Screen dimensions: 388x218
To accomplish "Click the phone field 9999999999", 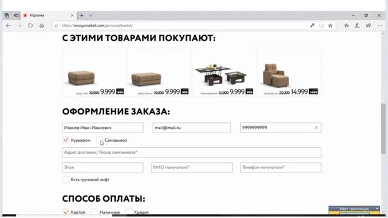I will [281, 128].
